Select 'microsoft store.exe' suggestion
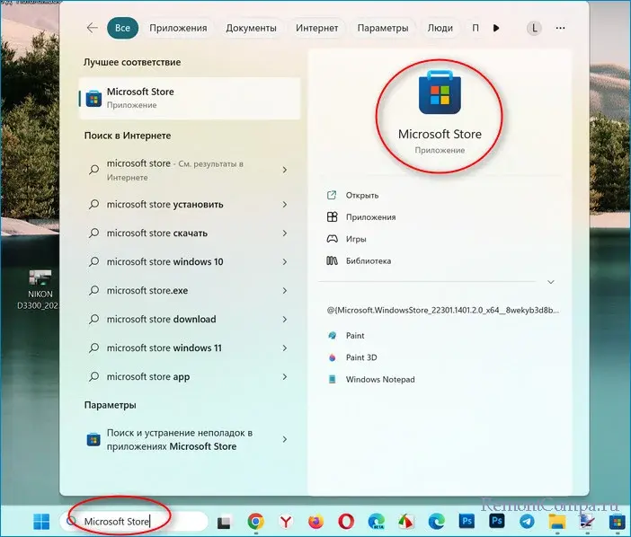This screenshot has width=631, height=537. coord(190,291)
